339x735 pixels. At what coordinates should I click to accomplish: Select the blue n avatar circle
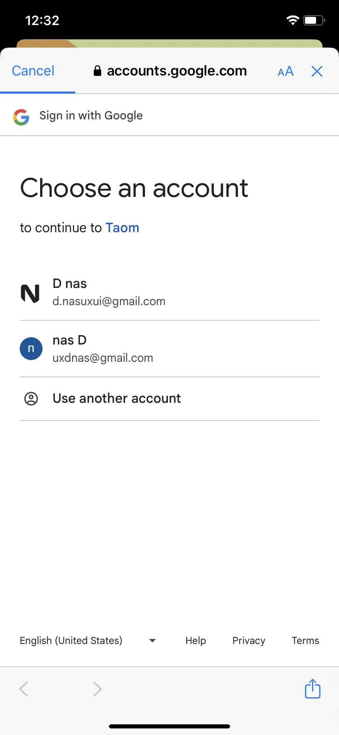31,349
